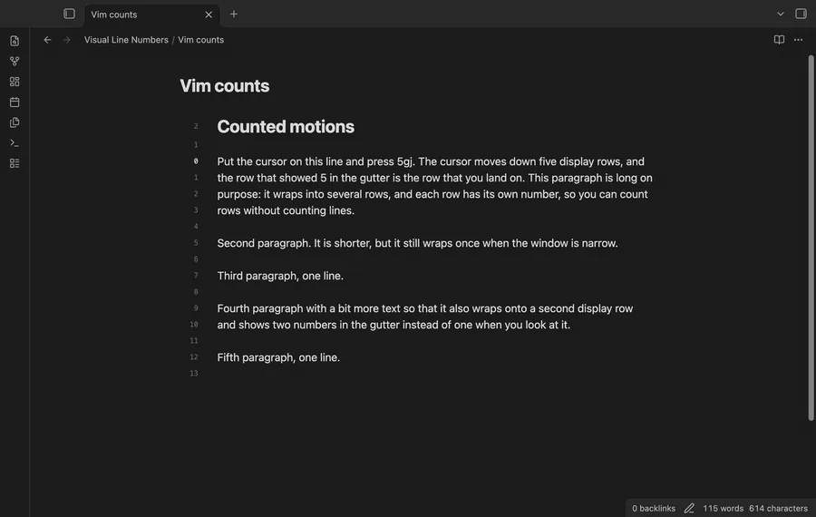Click the 0 backlinks status item
The height and width of the screenshot is (517, 816).
[x=653, y=508]
